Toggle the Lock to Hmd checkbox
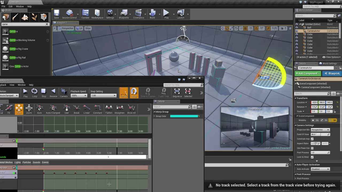 point(312,157)
